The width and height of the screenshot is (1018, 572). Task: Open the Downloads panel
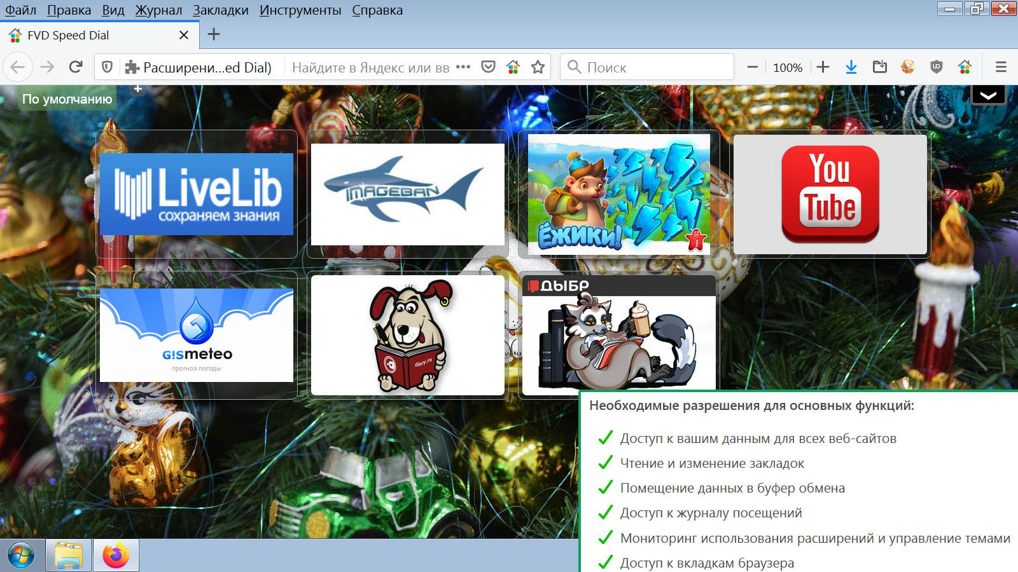click(x=851, y=67)
